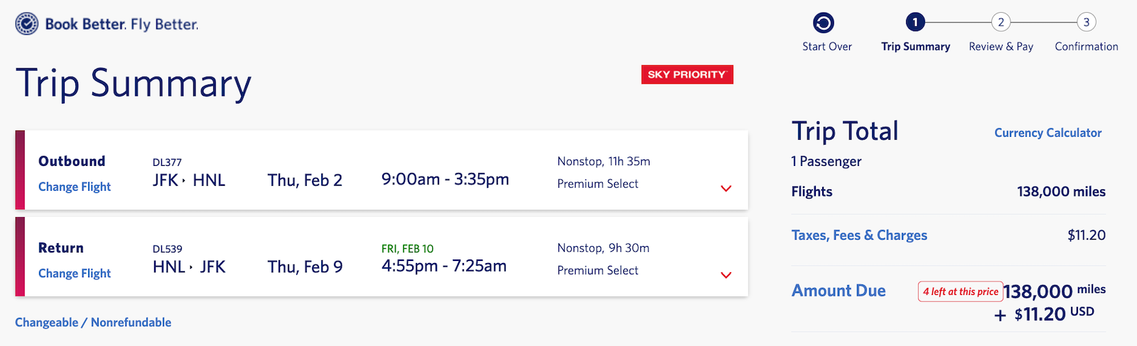Screen dimensions: 1137x346
Task: Click the Delta globe logo icon
Action: click(x=27, y=24)
